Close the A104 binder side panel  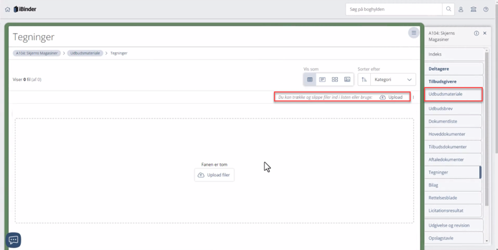coord(485,33)
